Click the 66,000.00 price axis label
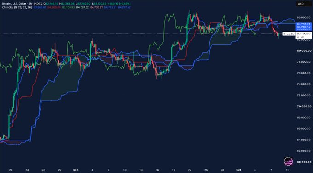The height and width of the screenshot is (173, 313). 304,128
